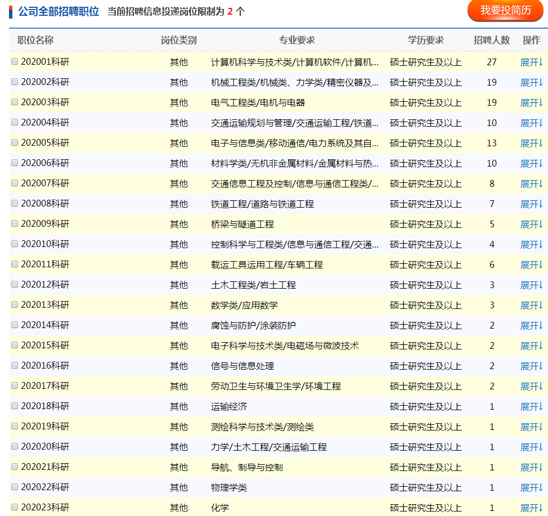Click the 职位名称 column header
Viewport: 548px width, 516px height.
[35, 40]
